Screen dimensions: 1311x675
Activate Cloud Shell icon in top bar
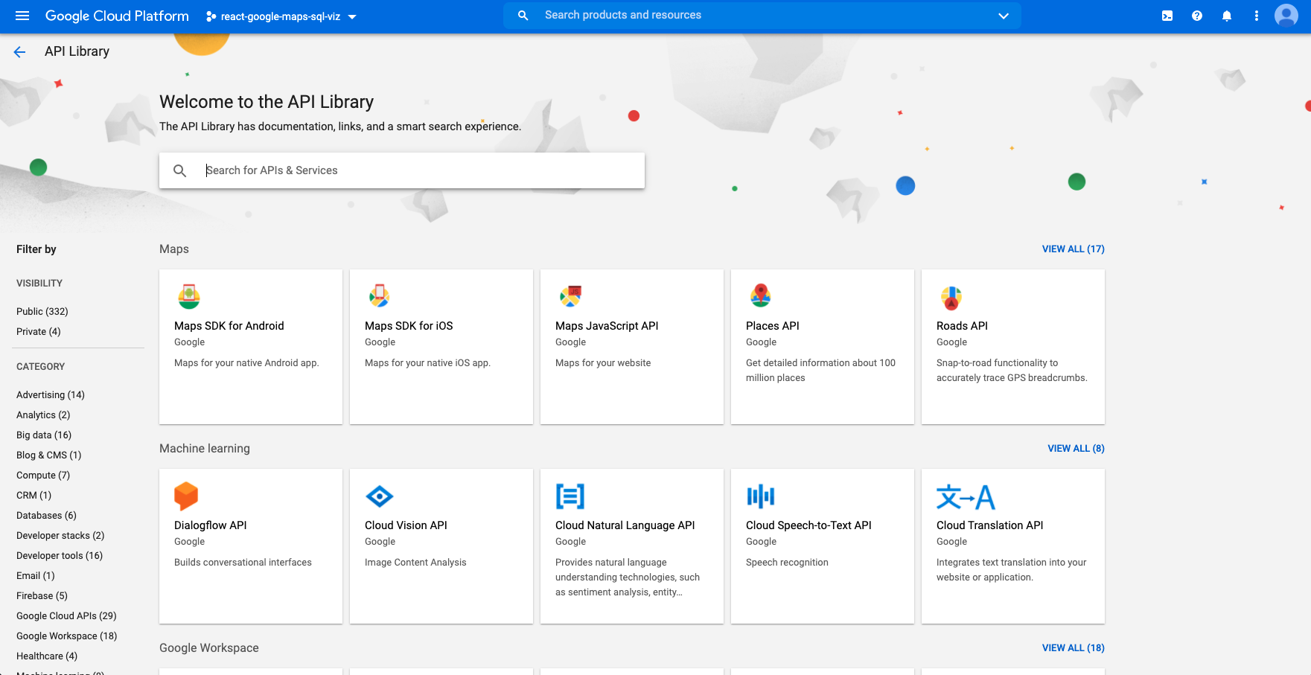click(x=1167, y=16)
